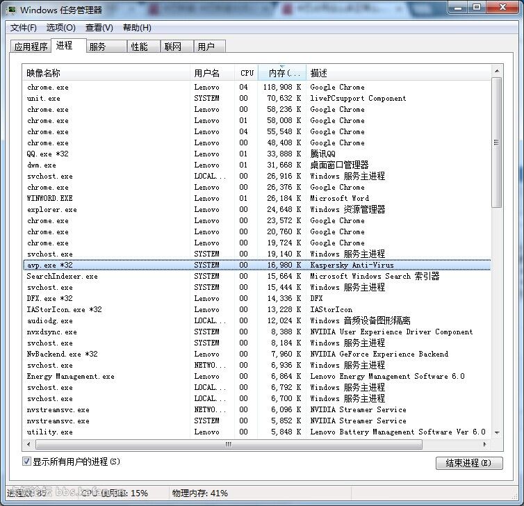Select the SearchIndexer.exe process
This screenshot has height=506, width=524.
[x=256, y=276]
